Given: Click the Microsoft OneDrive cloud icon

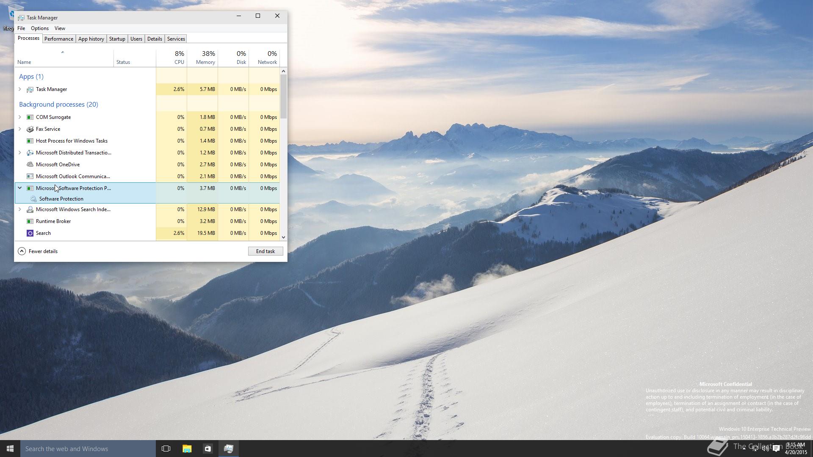Looking at the screenshot, I should pyautogui.click(x=30, y=165).
